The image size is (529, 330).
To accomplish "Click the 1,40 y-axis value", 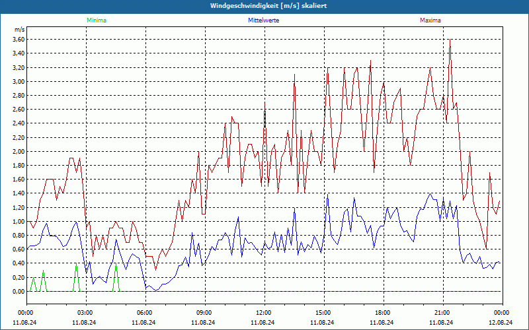I will coord(19,193).
